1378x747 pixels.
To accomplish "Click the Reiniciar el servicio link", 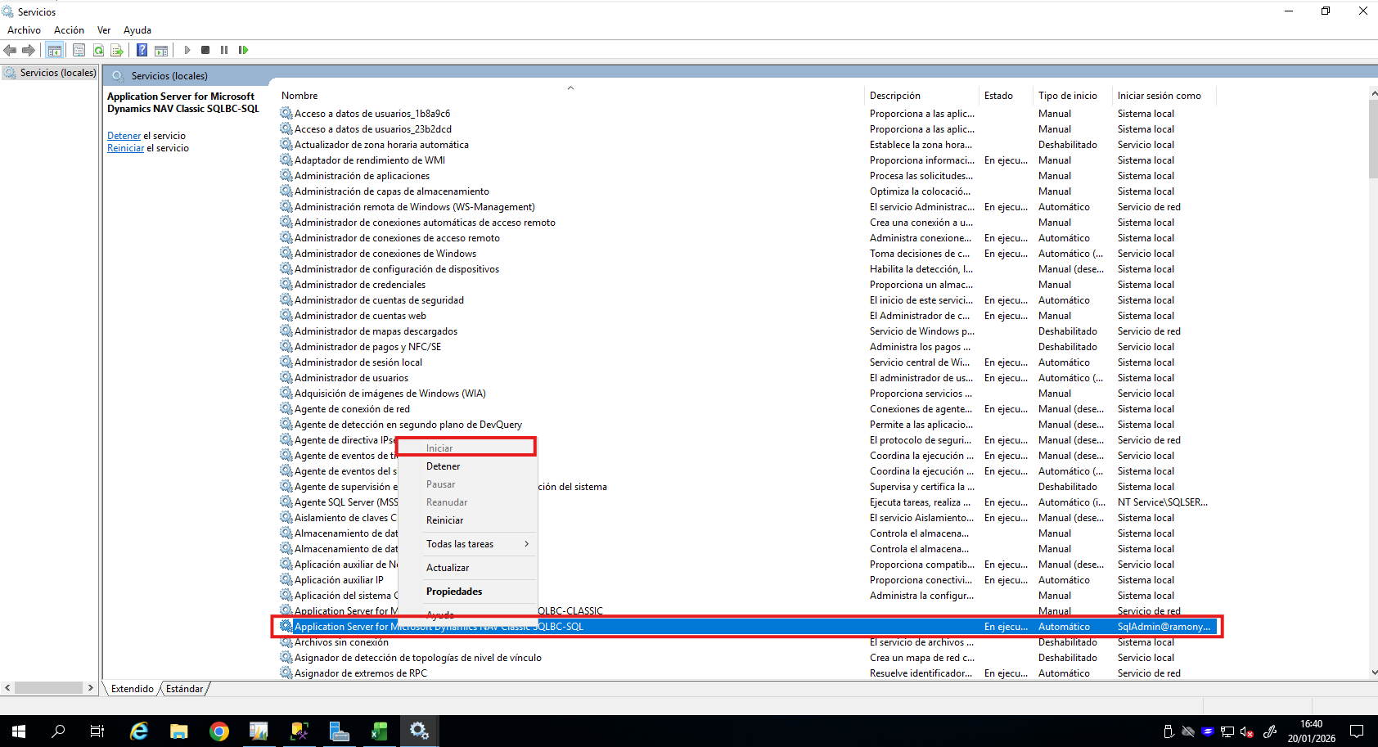I will click(125, 148).
